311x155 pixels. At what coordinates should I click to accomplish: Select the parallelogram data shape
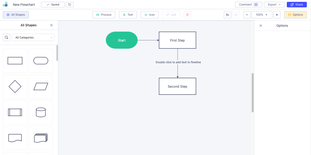41,86
